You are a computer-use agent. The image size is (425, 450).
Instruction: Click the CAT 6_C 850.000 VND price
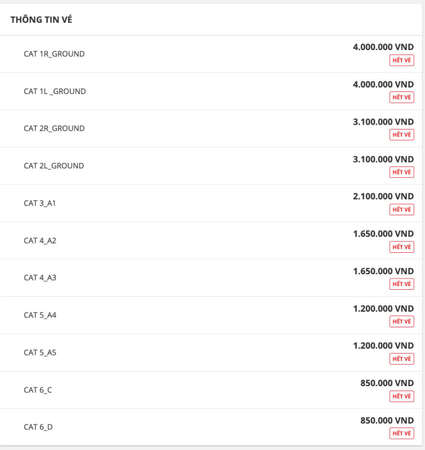tap(387, 383)
